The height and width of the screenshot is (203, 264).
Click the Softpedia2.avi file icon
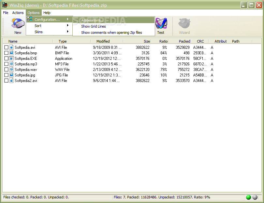(11, 80)
